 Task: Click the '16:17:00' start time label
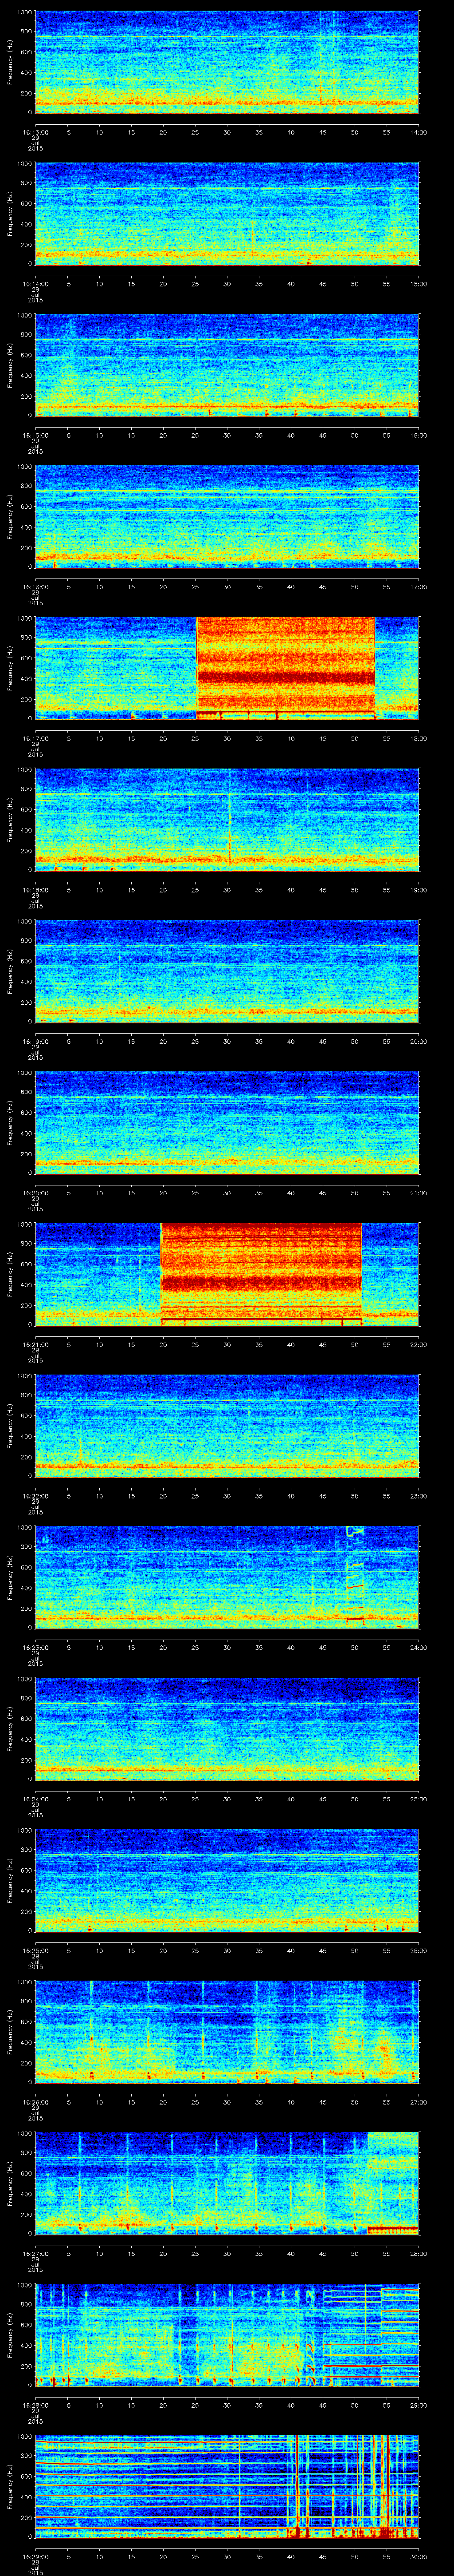(35, 738)
